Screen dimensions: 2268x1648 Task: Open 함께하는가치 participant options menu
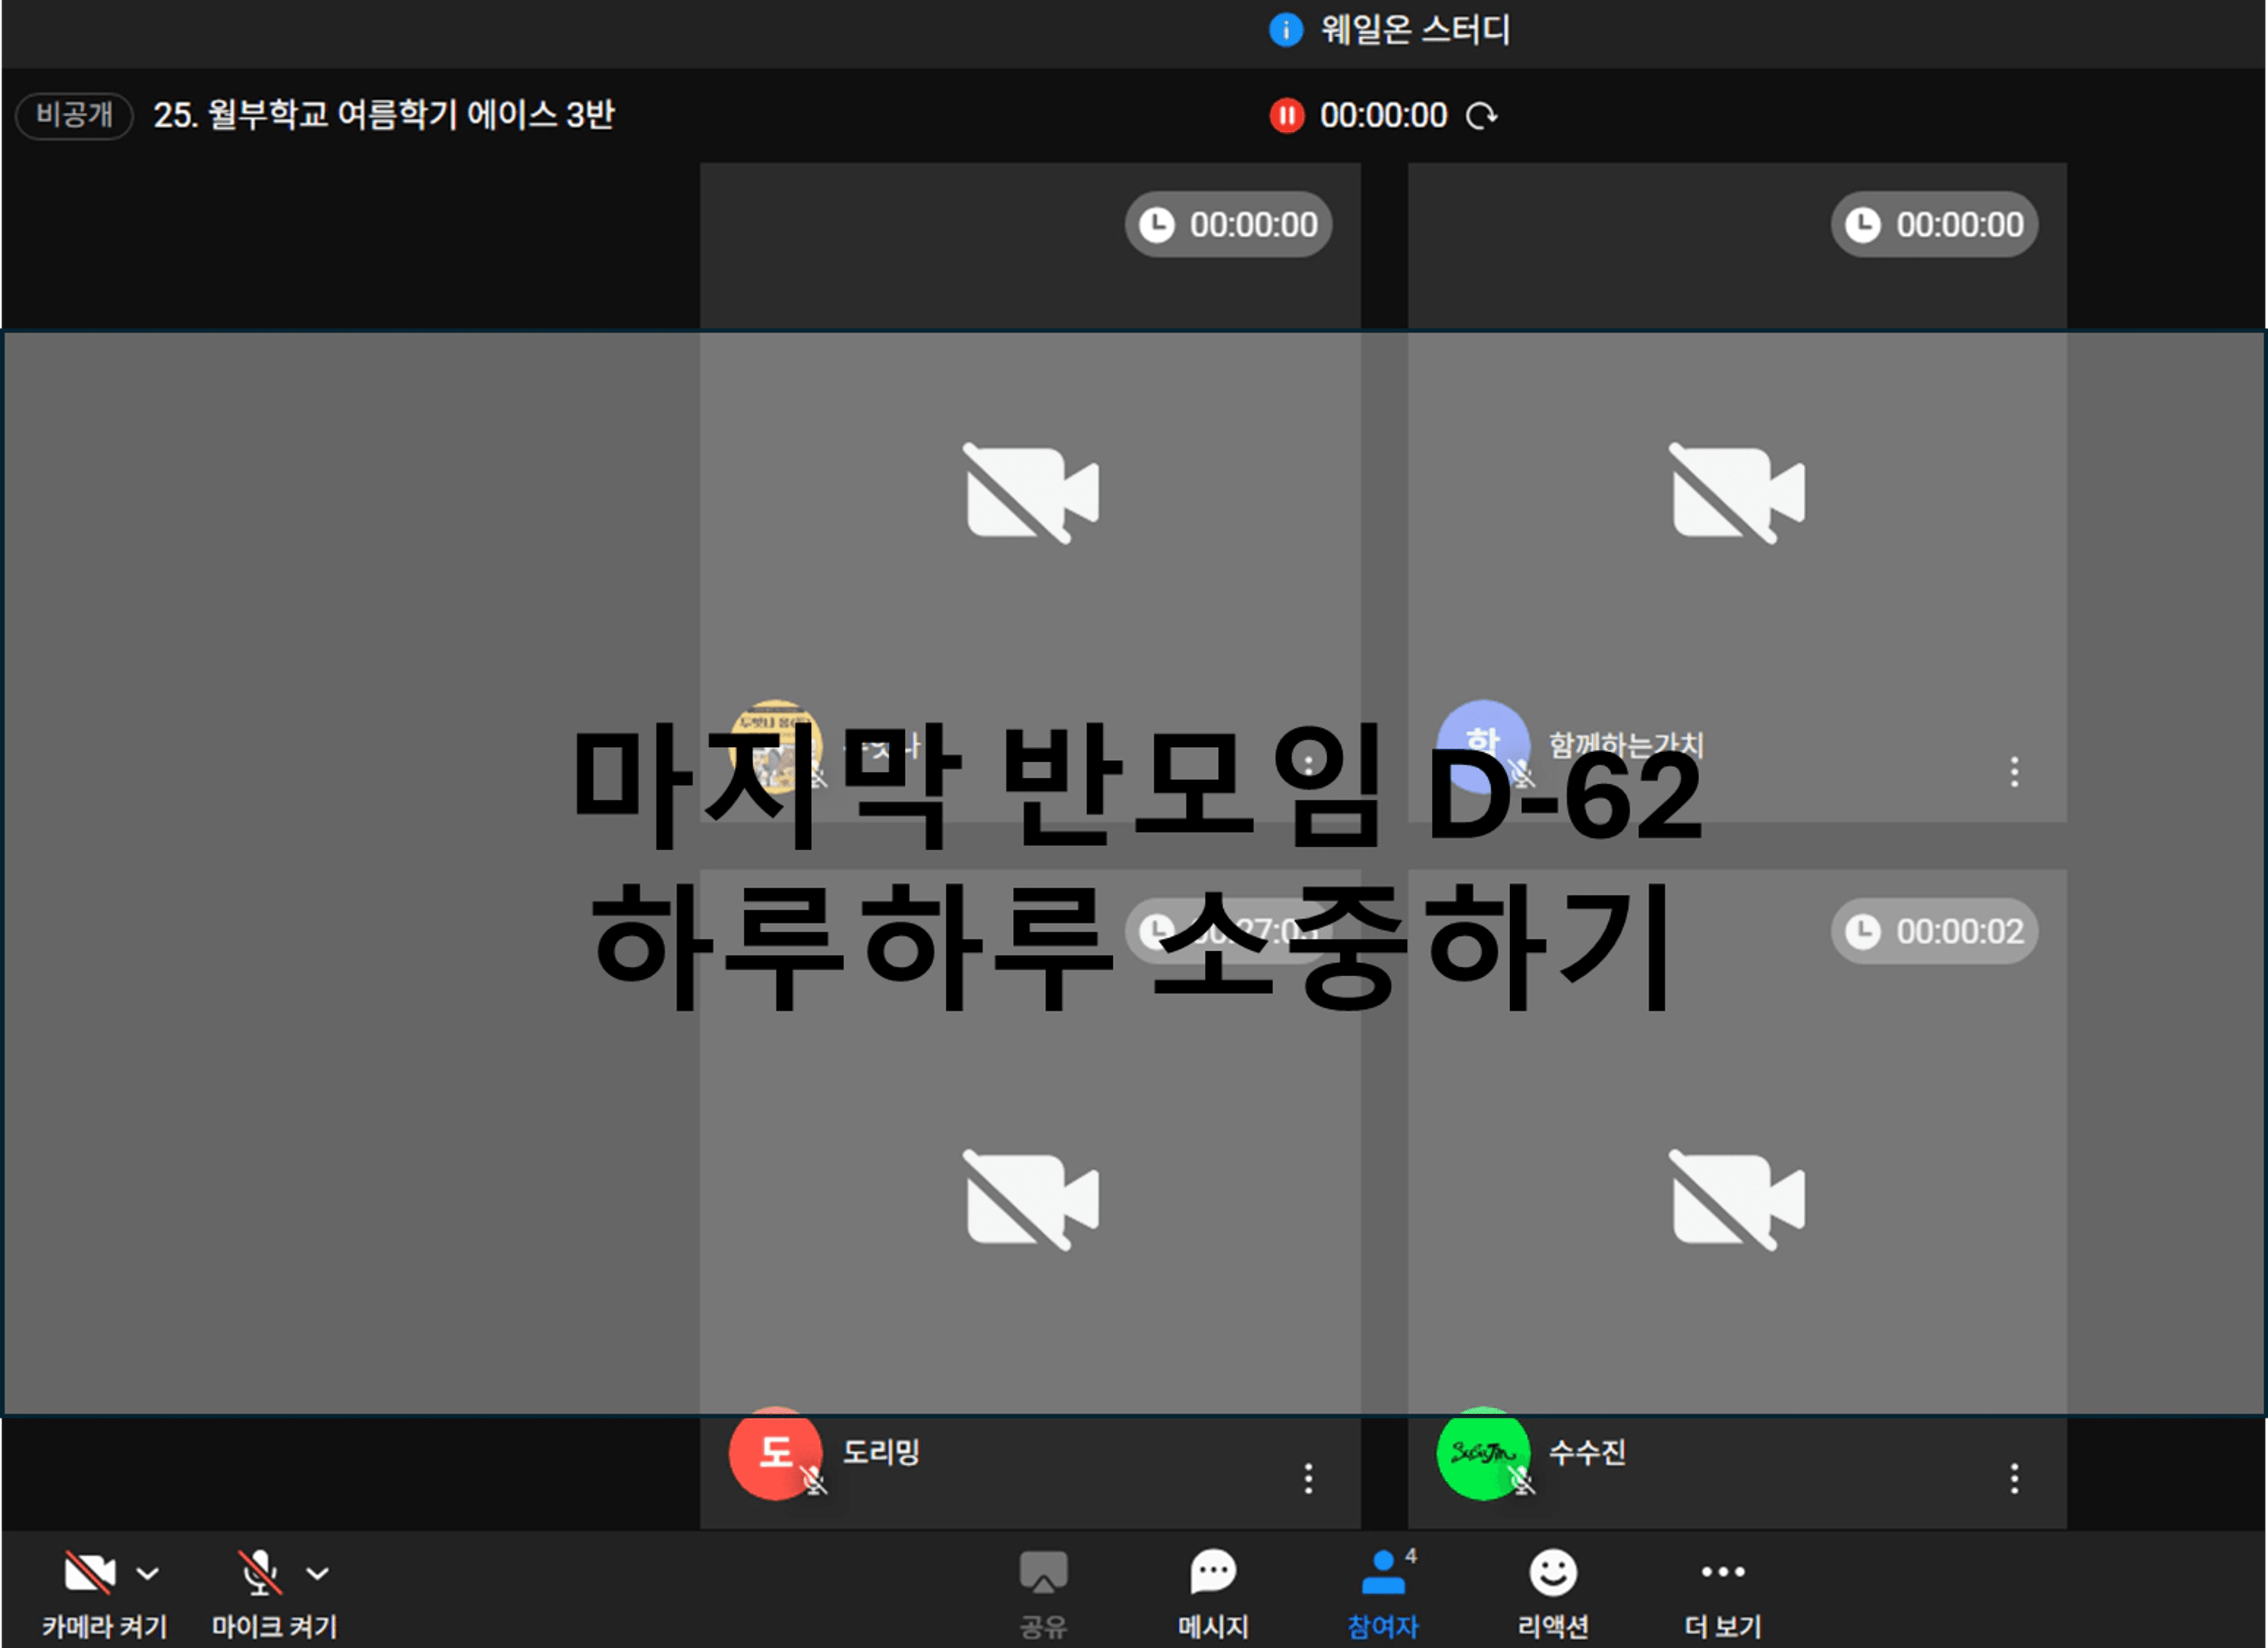(2014, 772)
